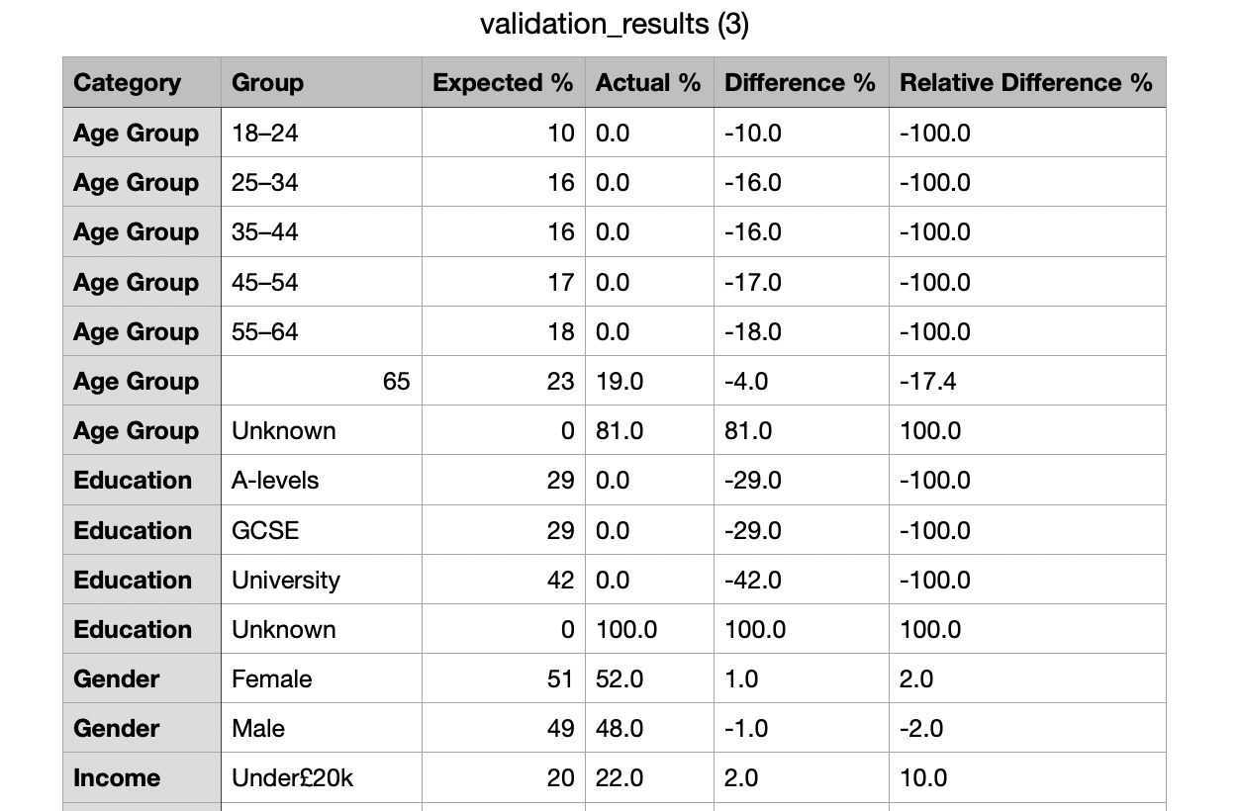The width and height of the screenshot is (1241, 811).
Task: Select the Group column header
Action: pyautogui.click(x=267, y=83)
